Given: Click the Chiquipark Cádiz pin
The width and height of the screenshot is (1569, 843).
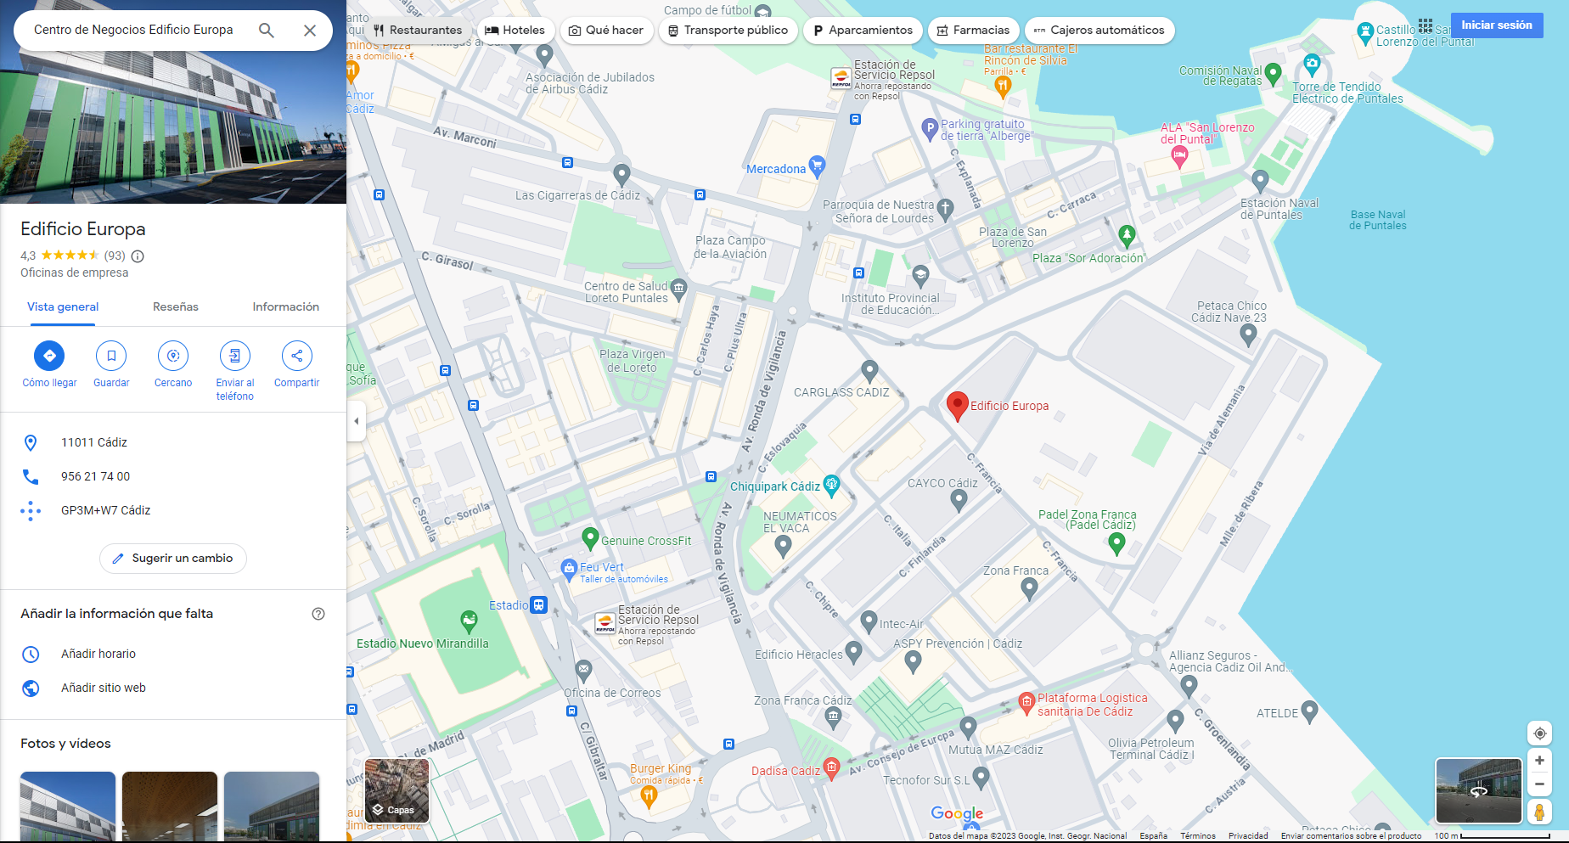Looking at the screenshot, I should [x=831, y=485].
